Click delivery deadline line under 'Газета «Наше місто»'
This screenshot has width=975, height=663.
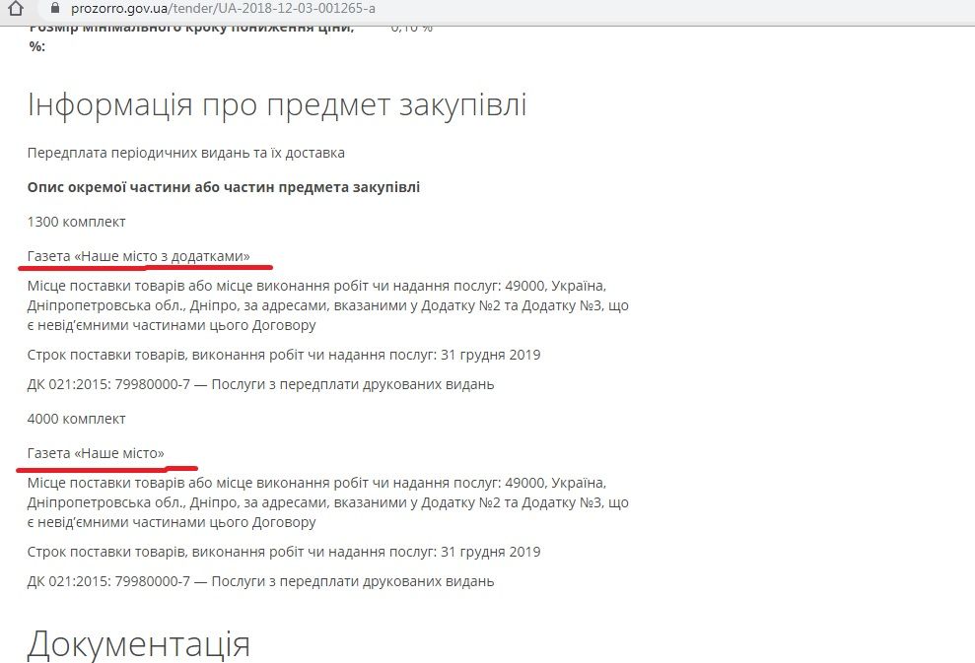click(x=284, y=552)
